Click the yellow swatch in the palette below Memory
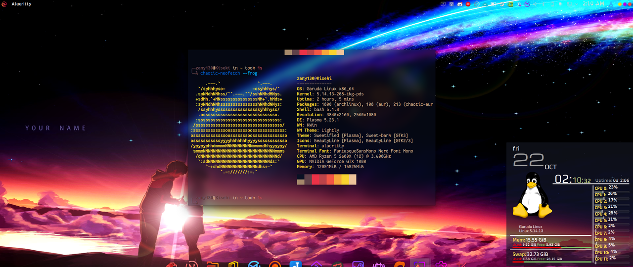 [x=345, y=179]
